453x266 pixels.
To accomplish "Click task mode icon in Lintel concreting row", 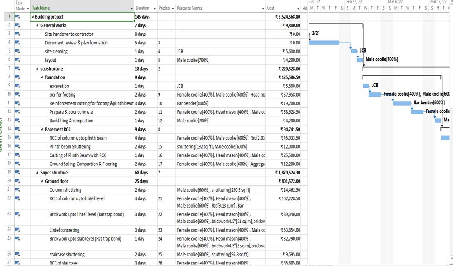I will tap(17, 230).
